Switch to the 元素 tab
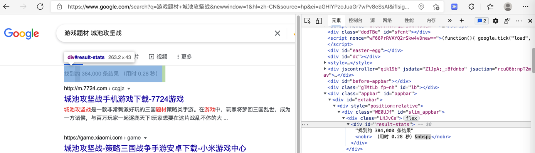This screenshot has height=153, width=535. pos(336,21)
